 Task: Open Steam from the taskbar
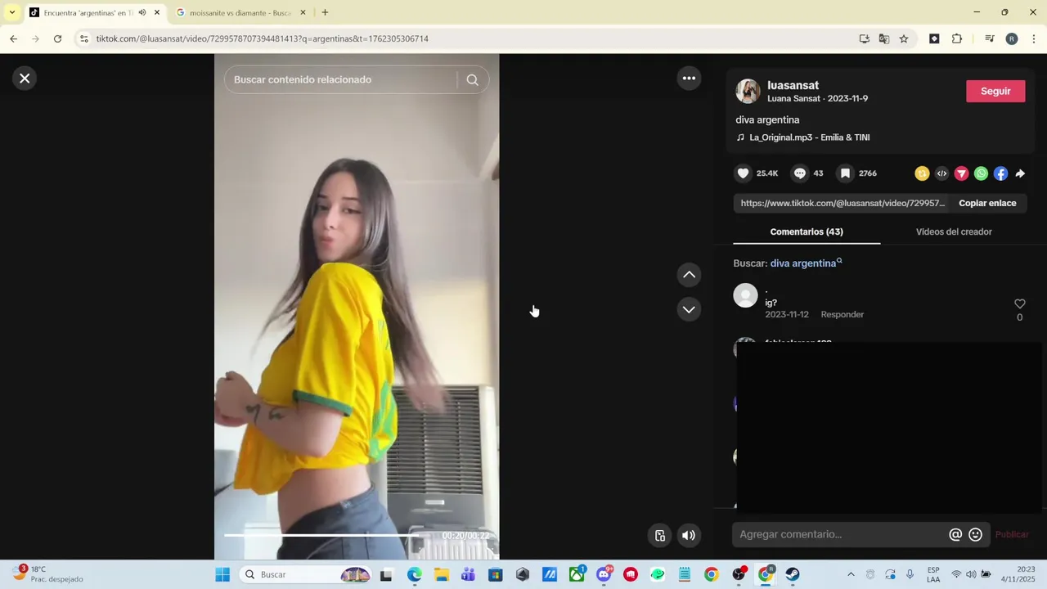point(793,574)
